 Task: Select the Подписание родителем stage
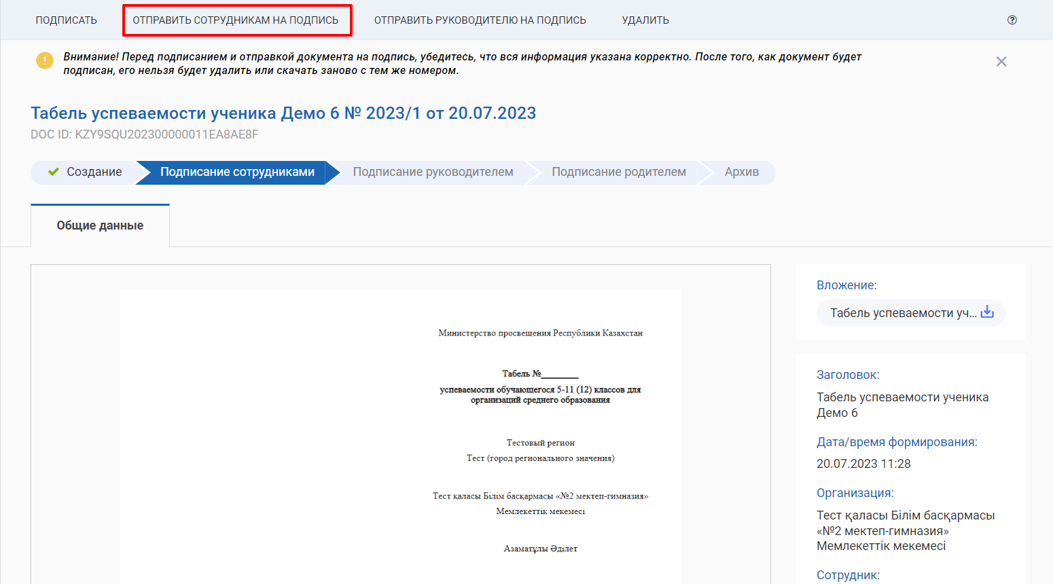[x=618, y=172]
